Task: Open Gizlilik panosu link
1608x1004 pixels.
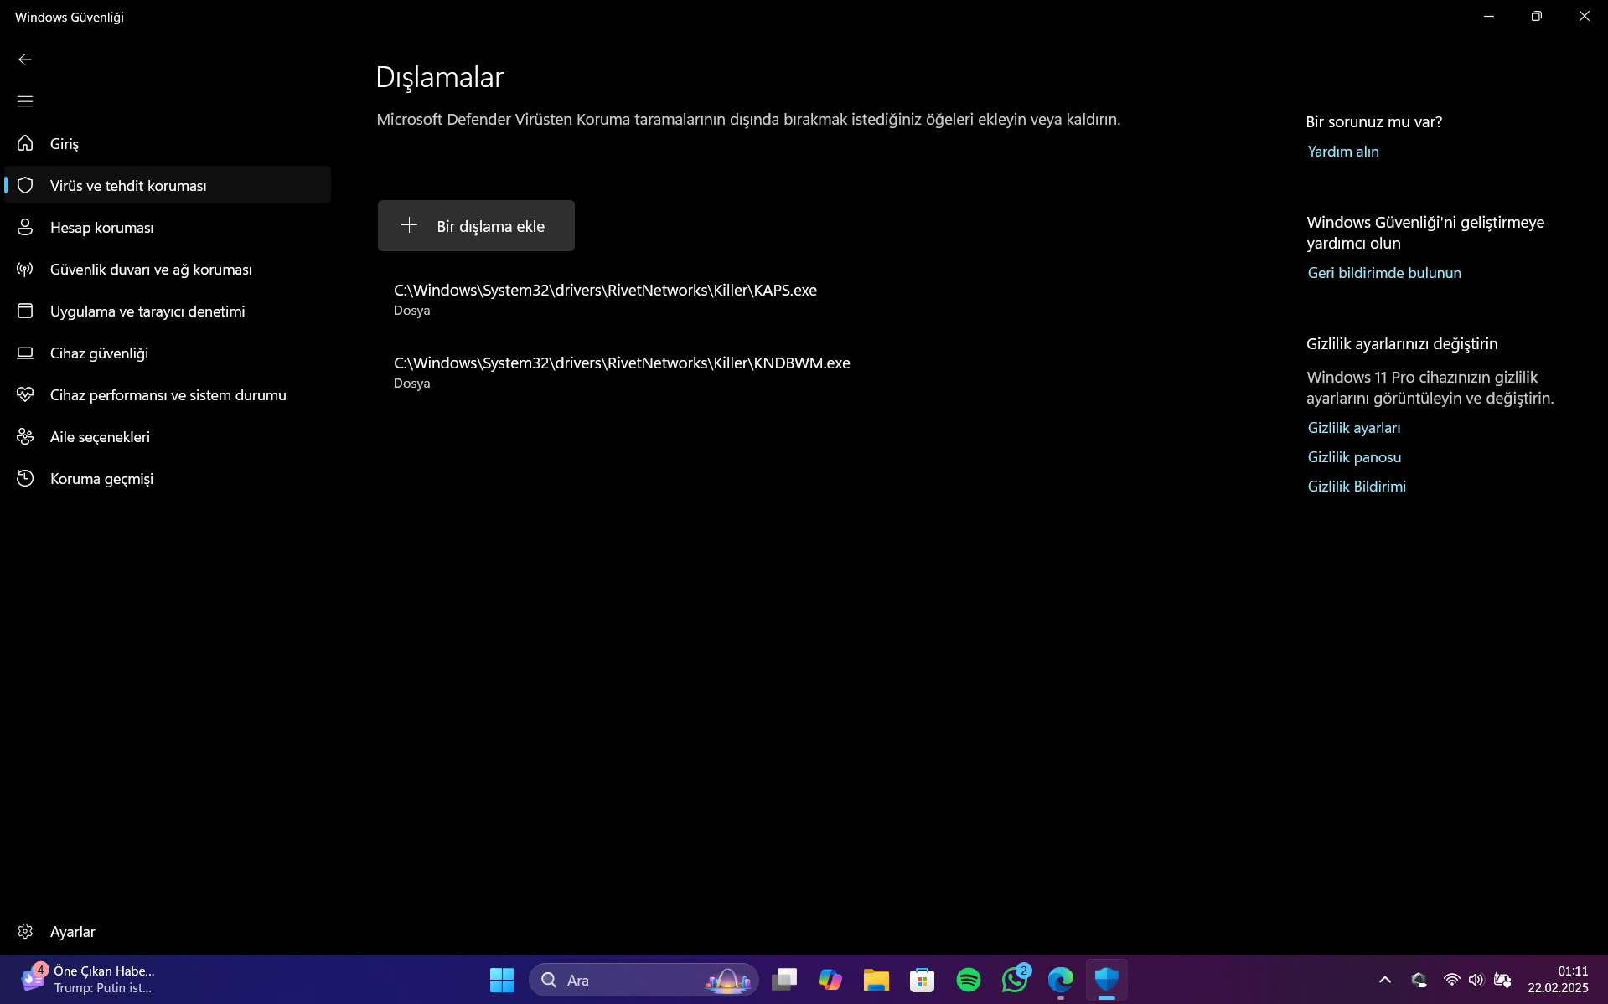Action: (x=1354, y=457)
